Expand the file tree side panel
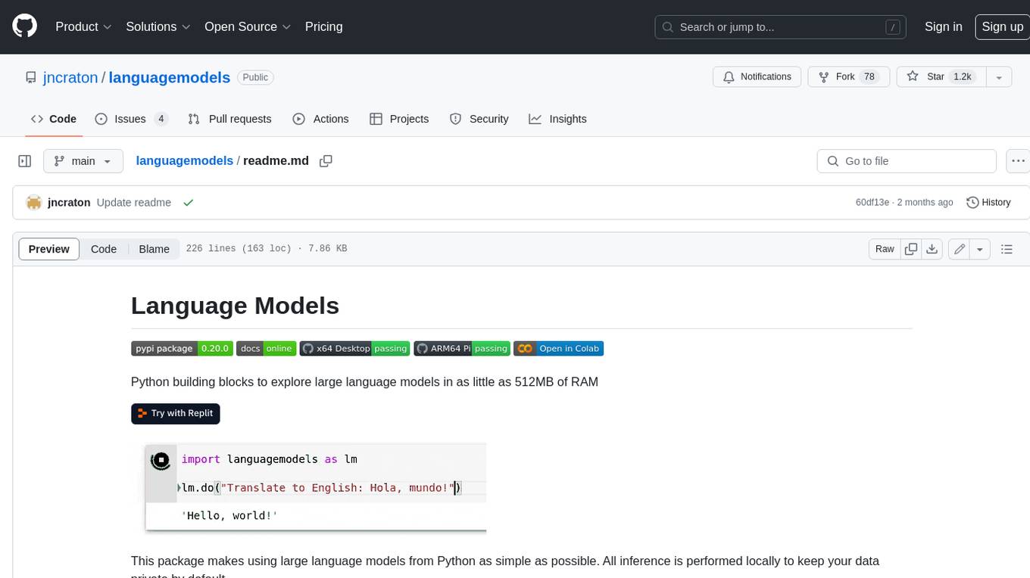 click(x=24, y=161)
